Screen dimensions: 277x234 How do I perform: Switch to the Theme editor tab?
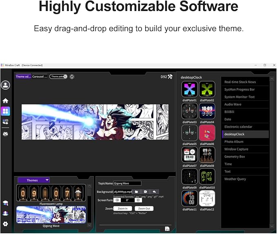[24, 77]
